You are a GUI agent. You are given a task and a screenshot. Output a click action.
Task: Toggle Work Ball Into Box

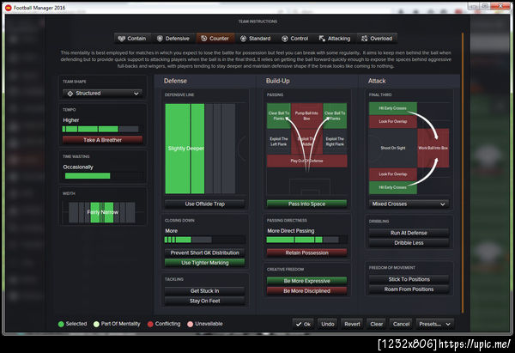(433, 148)
